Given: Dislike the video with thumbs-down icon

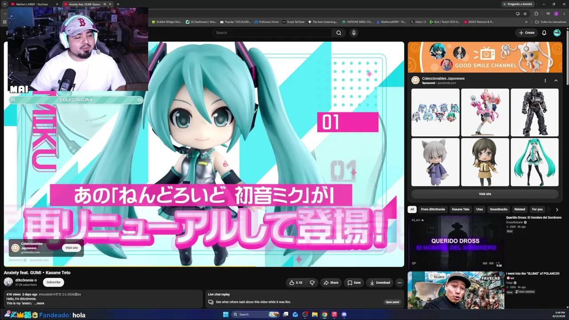Looking at the screenshot, I should [x=312, y=283].
